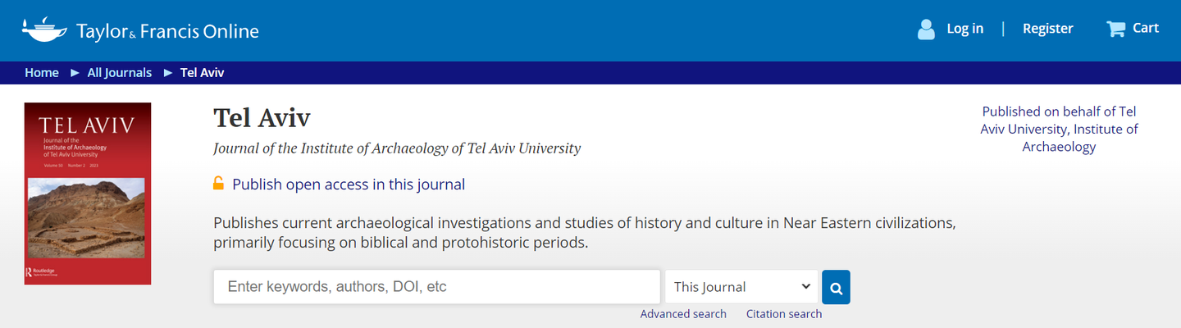The height and width of the screenshot is (328, 1181).
Task: Click the 'Tel Aviv' journal title heading
Action: (x=262, y=118)
